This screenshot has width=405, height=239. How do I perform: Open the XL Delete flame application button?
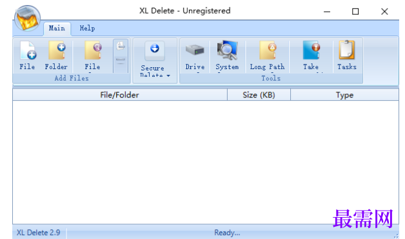(x=27, y=18)
